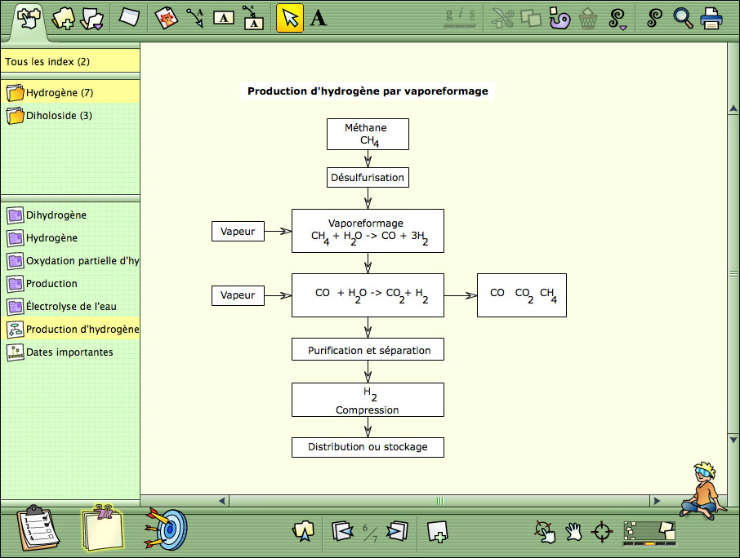Add a new card plus icon
Viewport: 740px width, 558px height.
(437, 532)
